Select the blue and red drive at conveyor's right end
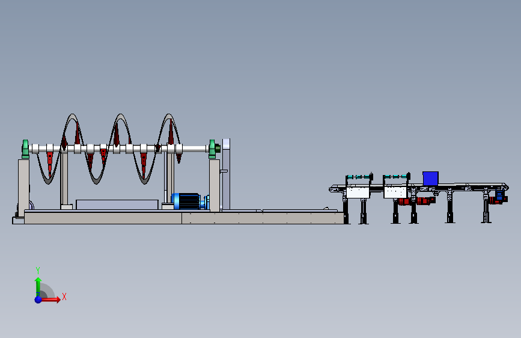This screenshot has width=521, height=338. coord(499,197)
